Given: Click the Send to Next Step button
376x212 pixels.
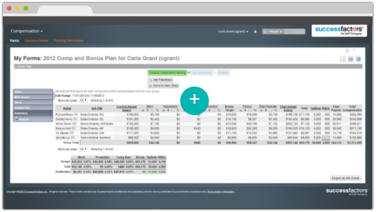Looking at the screenshot, I should pyautogui.click(x=163, y=85).
